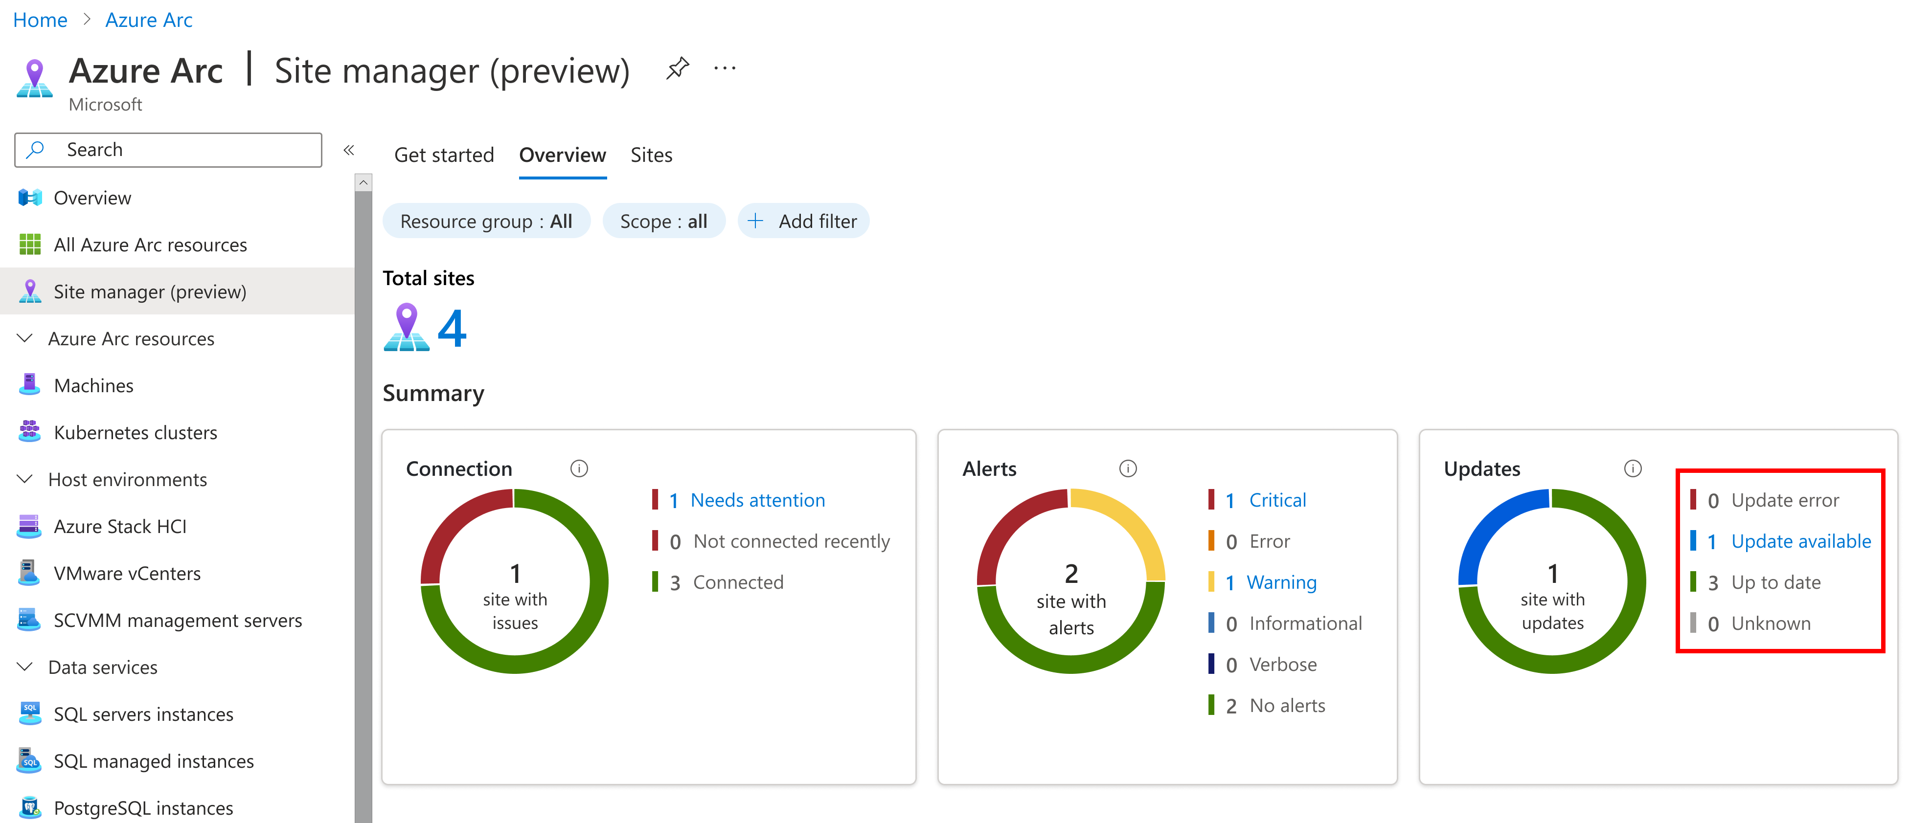
Task: Open the Critical alerts link
Action: (1277, 500)
